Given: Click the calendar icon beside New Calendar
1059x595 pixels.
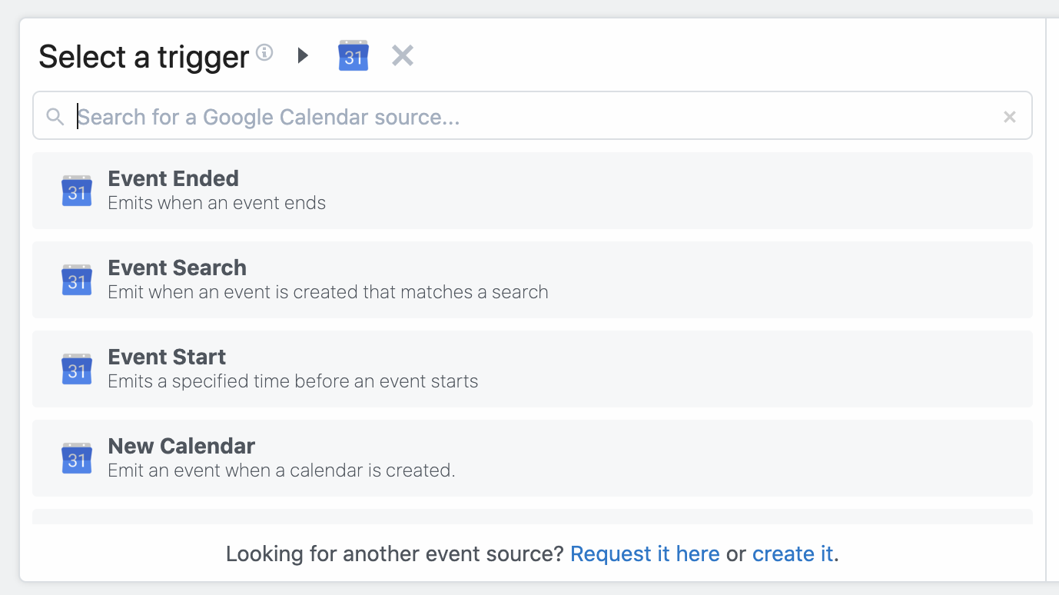Looking at the screenshot, I should [x=76, y=458].
